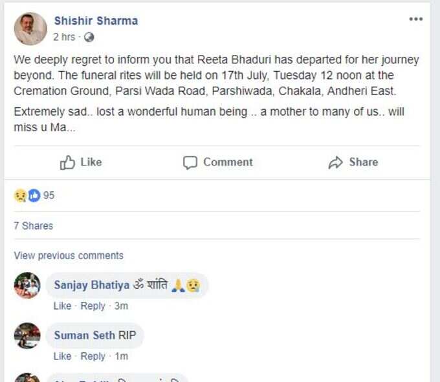Viewport: 440px width, 382px height.
Task: Click the speech bubble Comment icon
Action: [190, 162]
